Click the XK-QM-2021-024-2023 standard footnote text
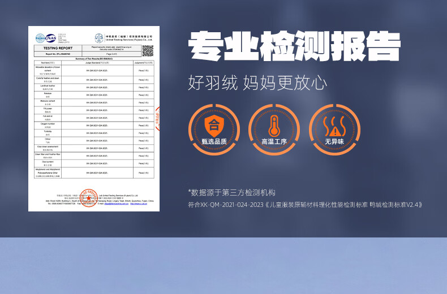The height and width of the screenshot is (294, 447). (305, 205)
